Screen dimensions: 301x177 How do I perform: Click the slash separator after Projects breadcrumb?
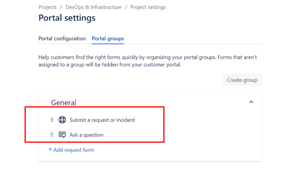pos(61,7)
